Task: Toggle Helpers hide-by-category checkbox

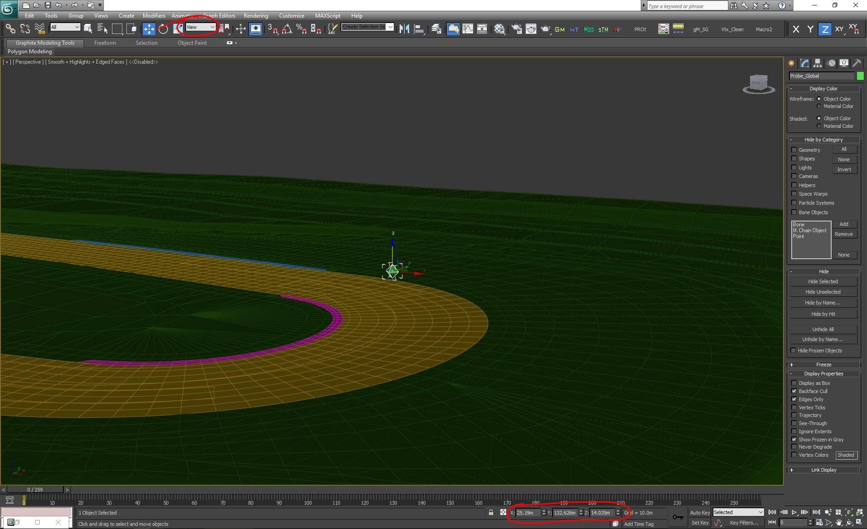Action: (x=794, y=185)
